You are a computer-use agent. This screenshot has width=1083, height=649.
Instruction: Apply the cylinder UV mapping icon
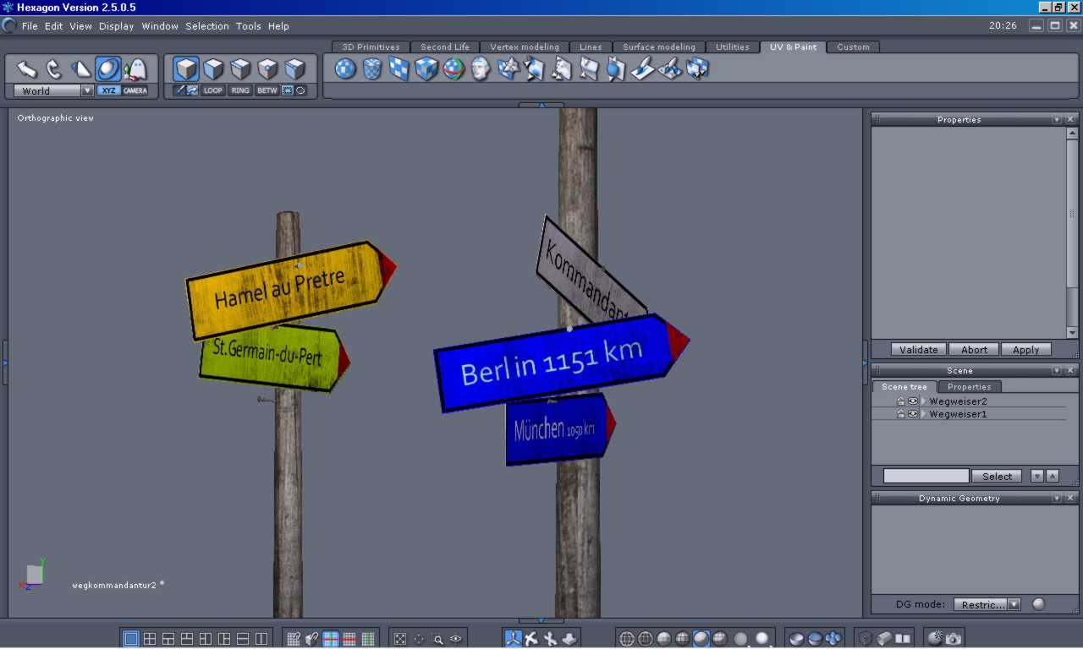pos(372,68)
